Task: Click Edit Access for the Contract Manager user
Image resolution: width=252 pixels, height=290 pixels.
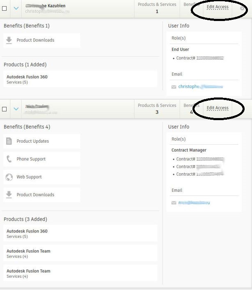Action: click(218, 108)
